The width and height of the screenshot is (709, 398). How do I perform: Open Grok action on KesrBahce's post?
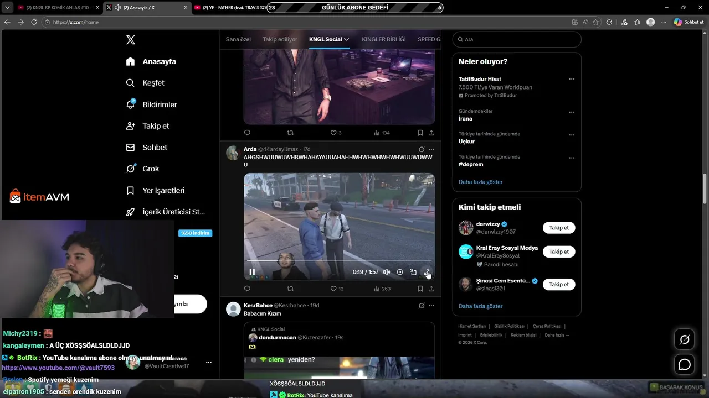click(422, 306)
